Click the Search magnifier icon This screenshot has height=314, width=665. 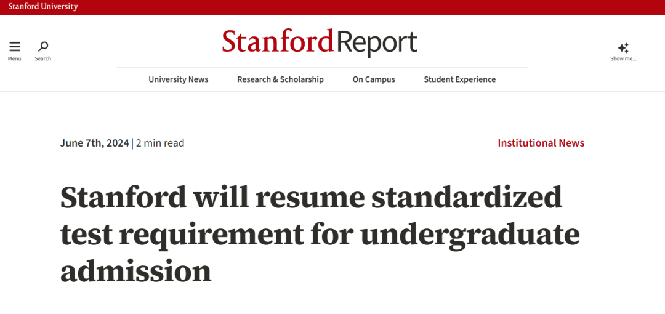click(x=43, y=47)
